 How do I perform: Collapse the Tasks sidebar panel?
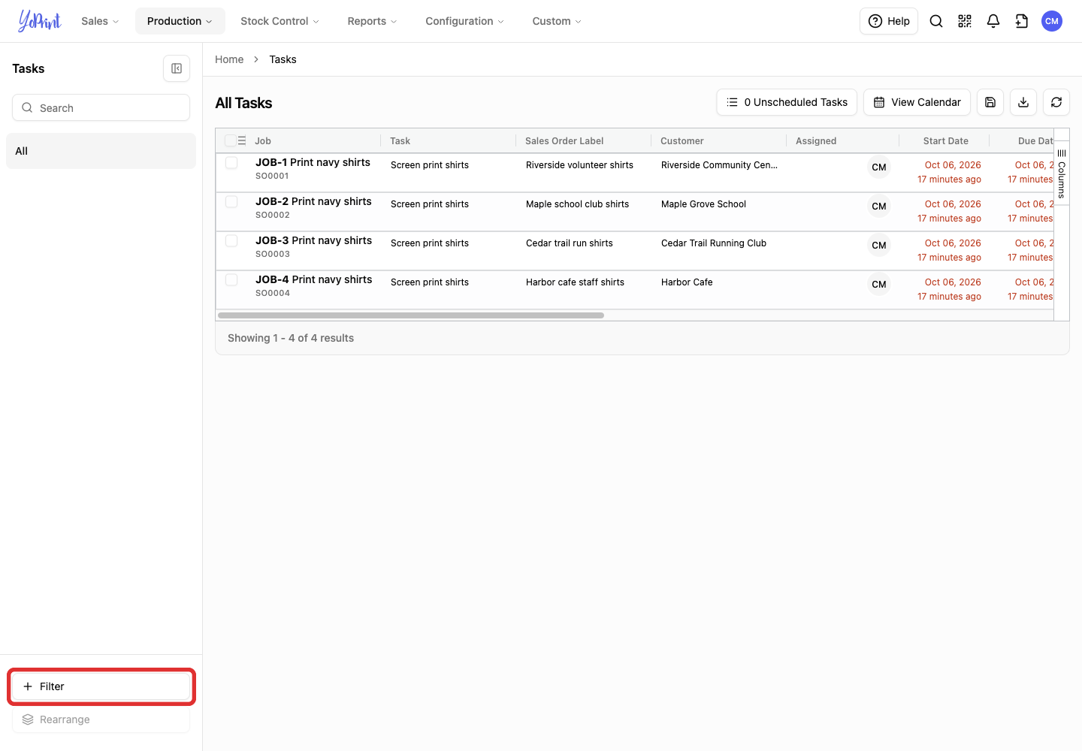pos(177,68)
